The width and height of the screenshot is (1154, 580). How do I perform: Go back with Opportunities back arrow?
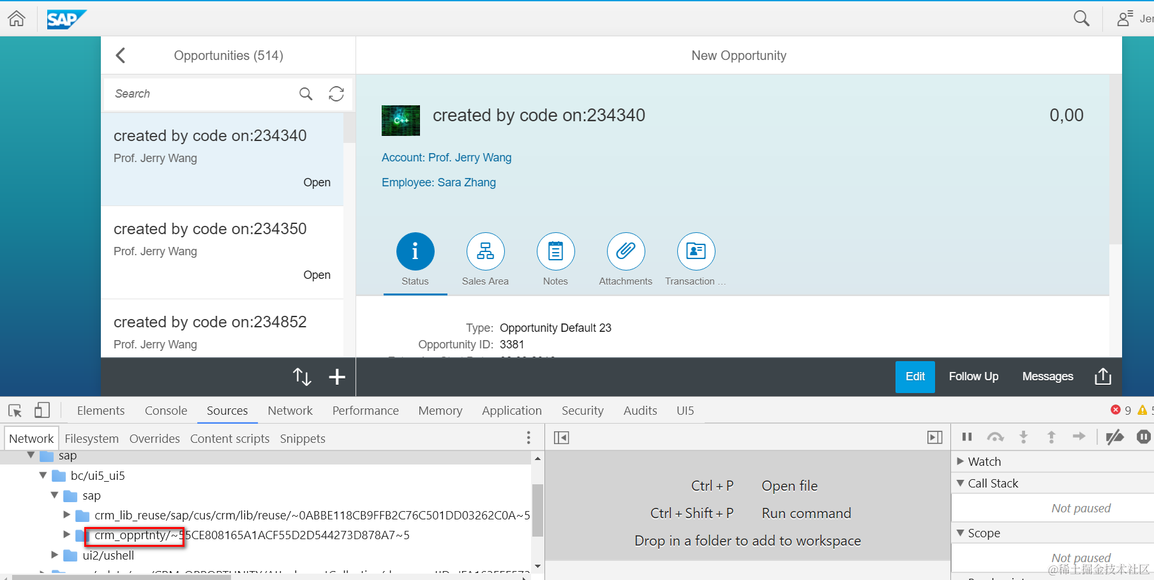tap(121, 56)
